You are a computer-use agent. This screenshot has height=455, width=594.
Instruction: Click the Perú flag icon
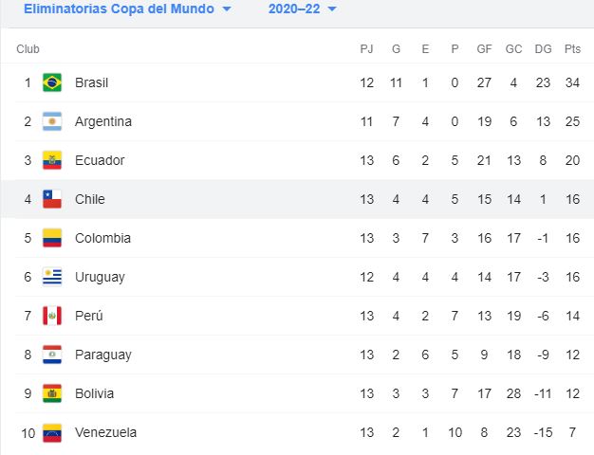[52, 316]
